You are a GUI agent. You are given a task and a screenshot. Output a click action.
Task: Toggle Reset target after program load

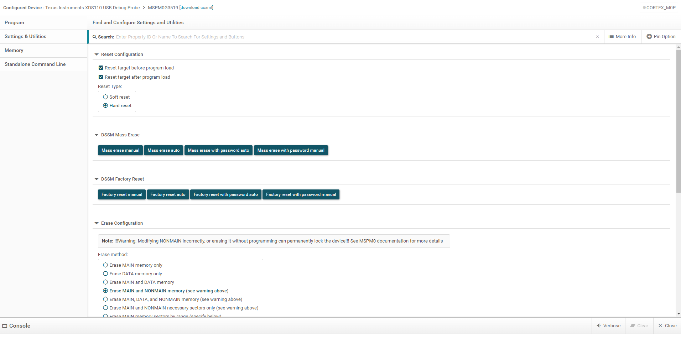point(101,77)
